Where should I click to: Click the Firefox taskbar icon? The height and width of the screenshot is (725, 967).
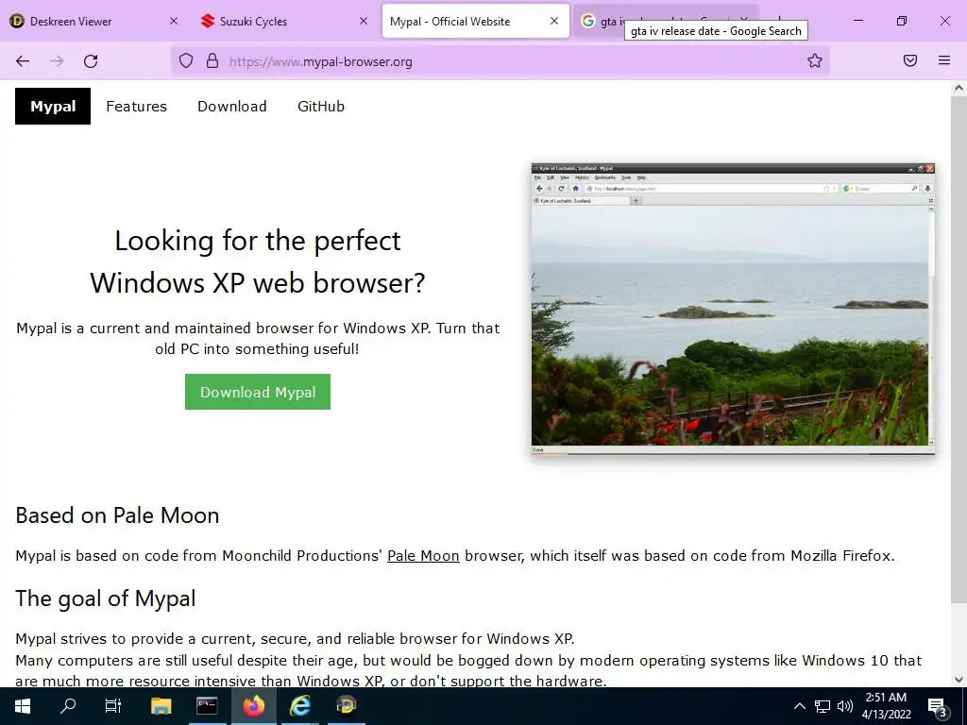click(x=253, y=706)
